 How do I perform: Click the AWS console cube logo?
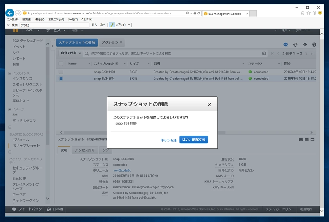(15, 30)
